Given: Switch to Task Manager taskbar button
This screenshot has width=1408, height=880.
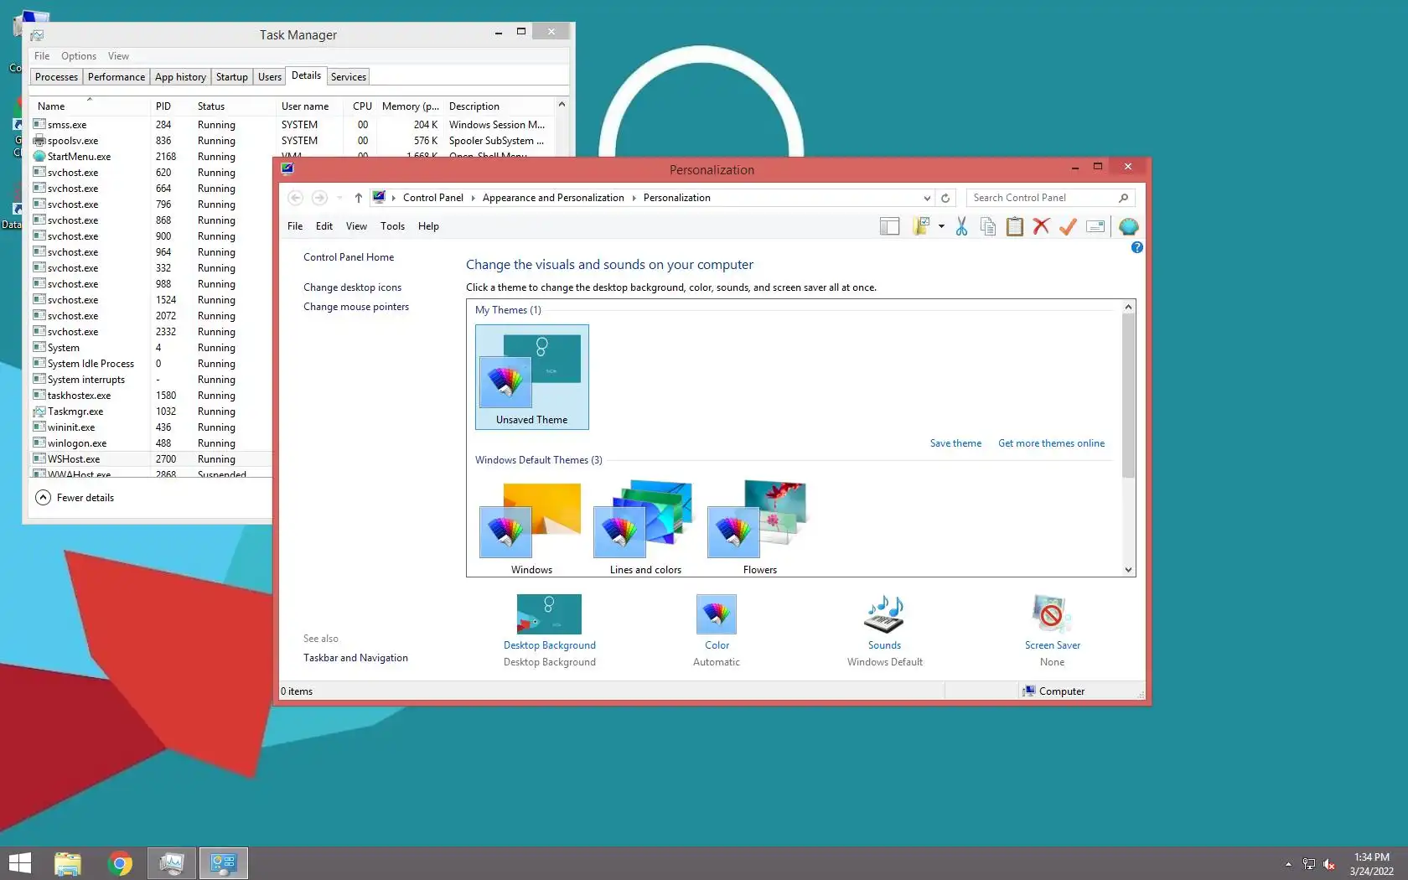Looking at the screenshot, I should [x=172, y=863].
